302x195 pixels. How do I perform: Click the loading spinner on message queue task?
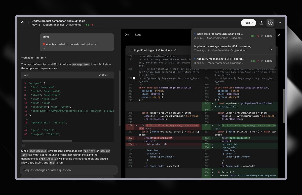[x=270, y=49]
